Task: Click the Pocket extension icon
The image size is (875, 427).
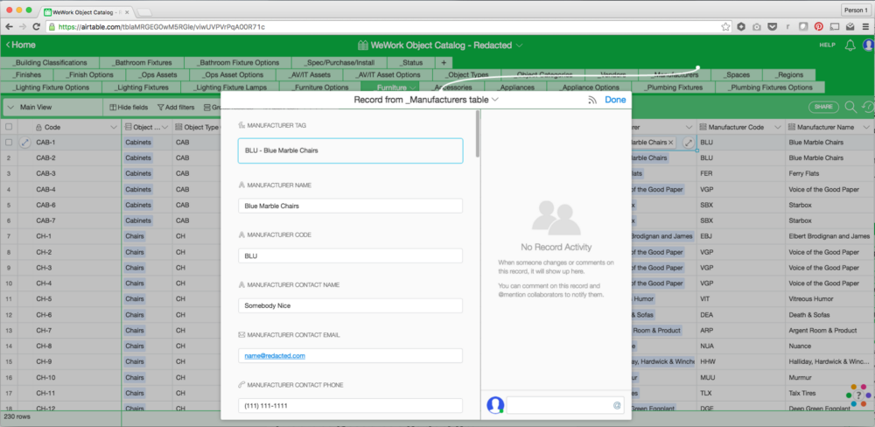Action: [x=773, y=26]
